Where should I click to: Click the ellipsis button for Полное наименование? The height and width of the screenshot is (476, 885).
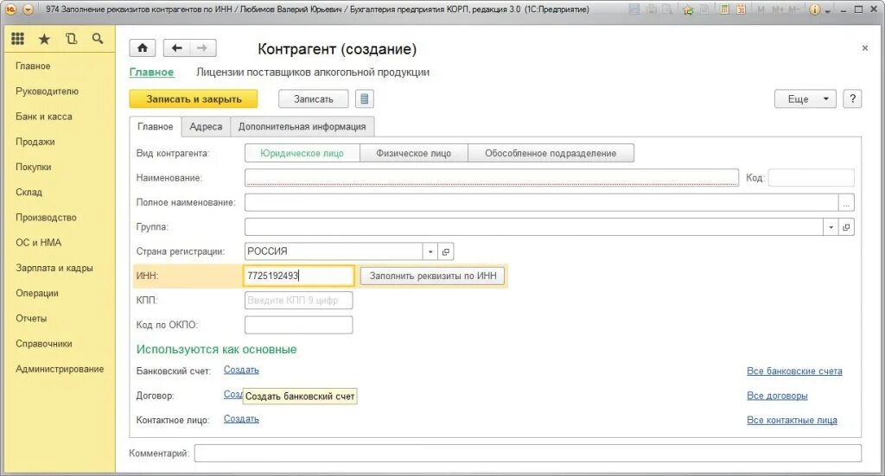click(846, 202)
